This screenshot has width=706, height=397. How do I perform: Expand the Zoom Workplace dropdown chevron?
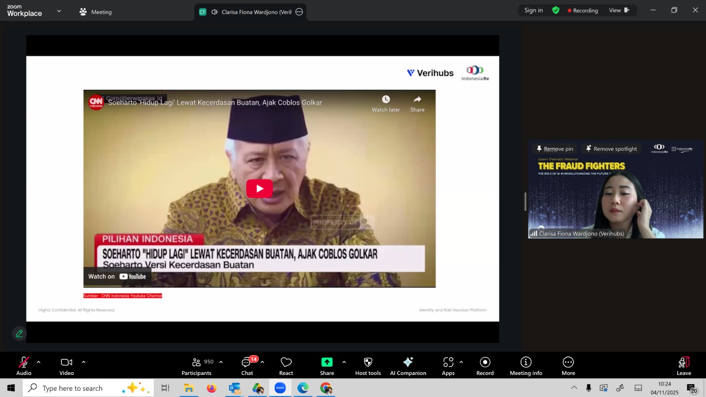coord(59,11)
